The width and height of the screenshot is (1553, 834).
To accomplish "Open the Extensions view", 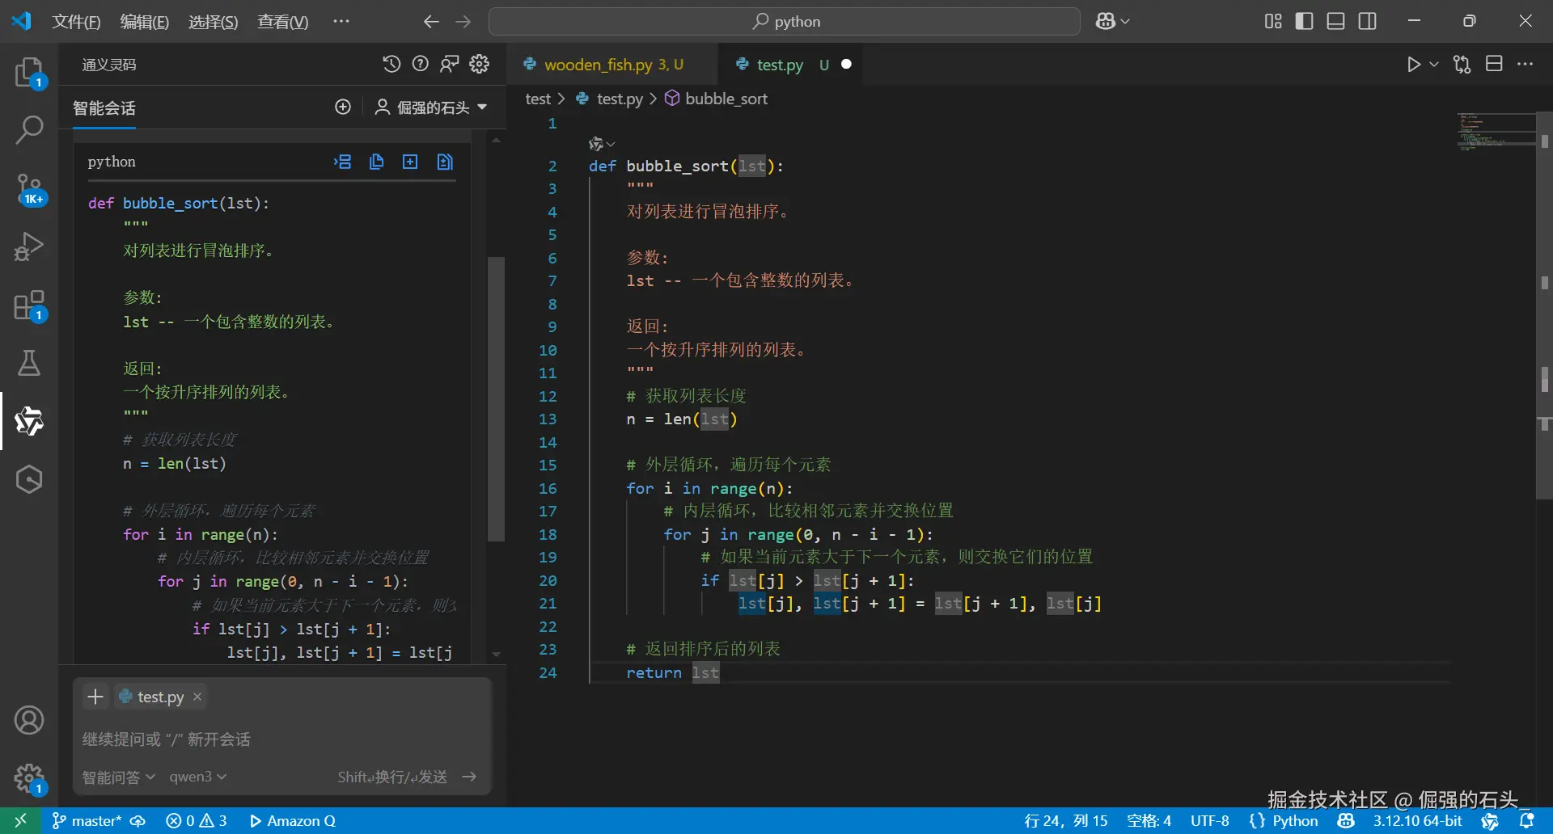I will coord(29,306).
